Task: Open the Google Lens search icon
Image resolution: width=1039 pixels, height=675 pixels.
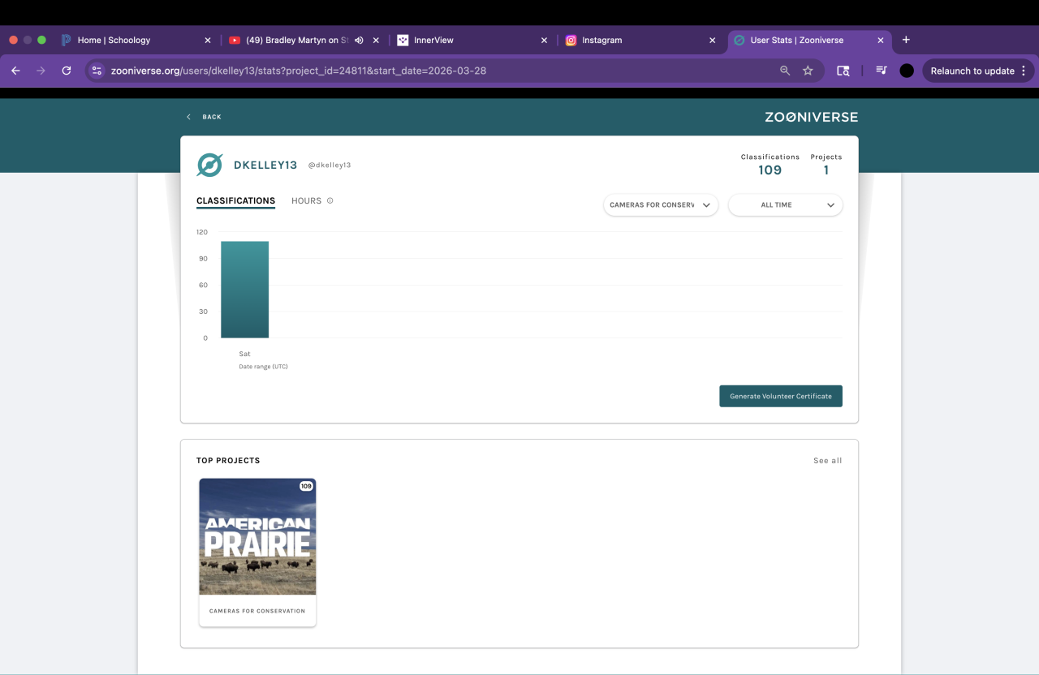Action: pyautogui.click(x=843, y=71)
